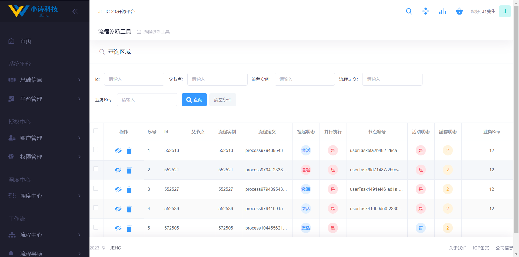The width and height of the screenshot is (519, 257).
Task: Focus the 父节点 input field
Action: [x=217, y=79]
